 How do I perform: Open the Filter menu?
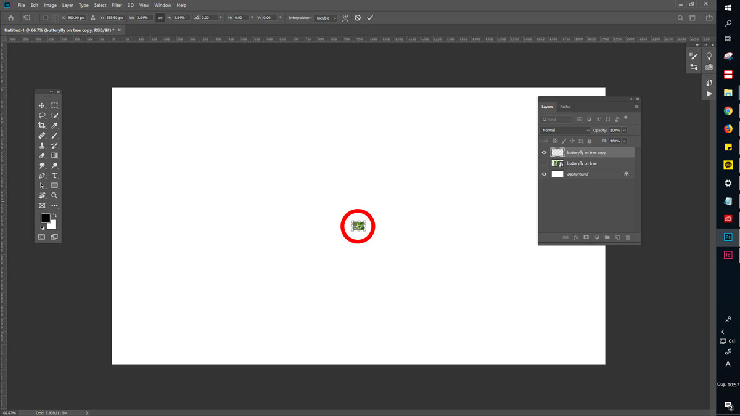(x=117, y=5)
